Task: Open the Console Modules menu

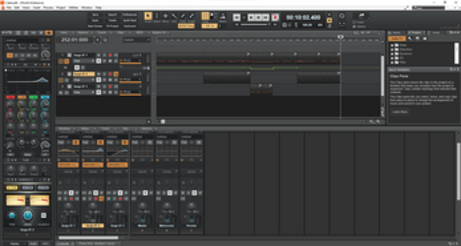Action: (65, 128)
